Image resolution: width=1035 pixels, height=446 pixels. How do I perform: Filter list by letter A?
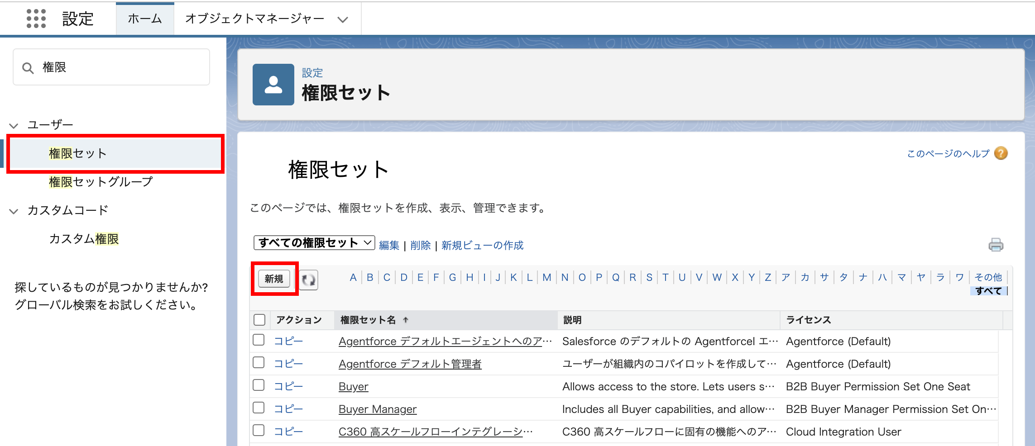[x=353, y=277]
